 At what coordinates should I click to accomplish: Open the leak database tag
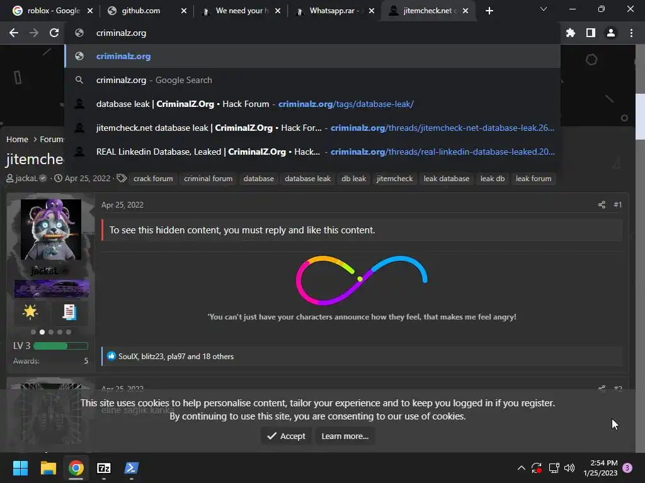click(447, 179)
